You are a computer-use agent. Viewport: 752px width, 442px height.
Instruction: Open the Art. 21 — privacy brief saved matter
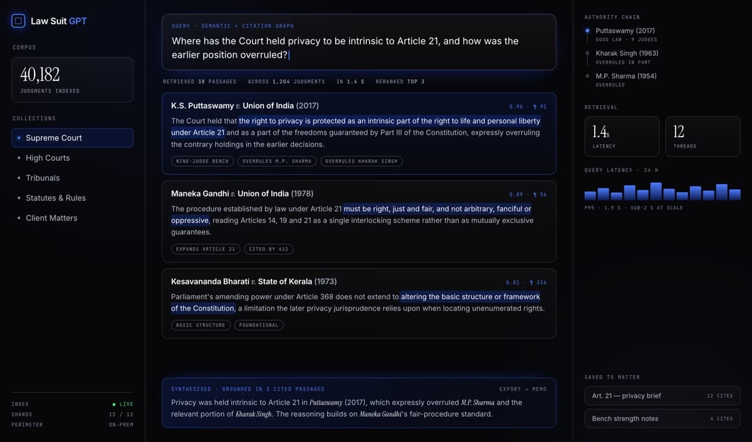click(662, 396)
